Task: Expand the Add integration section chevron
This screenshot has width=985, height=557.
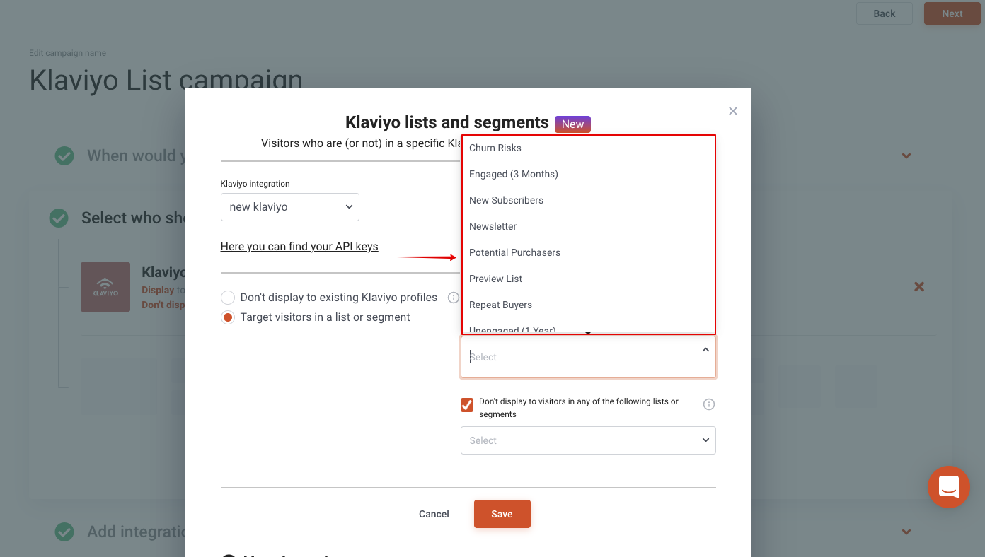Action: 906,532
